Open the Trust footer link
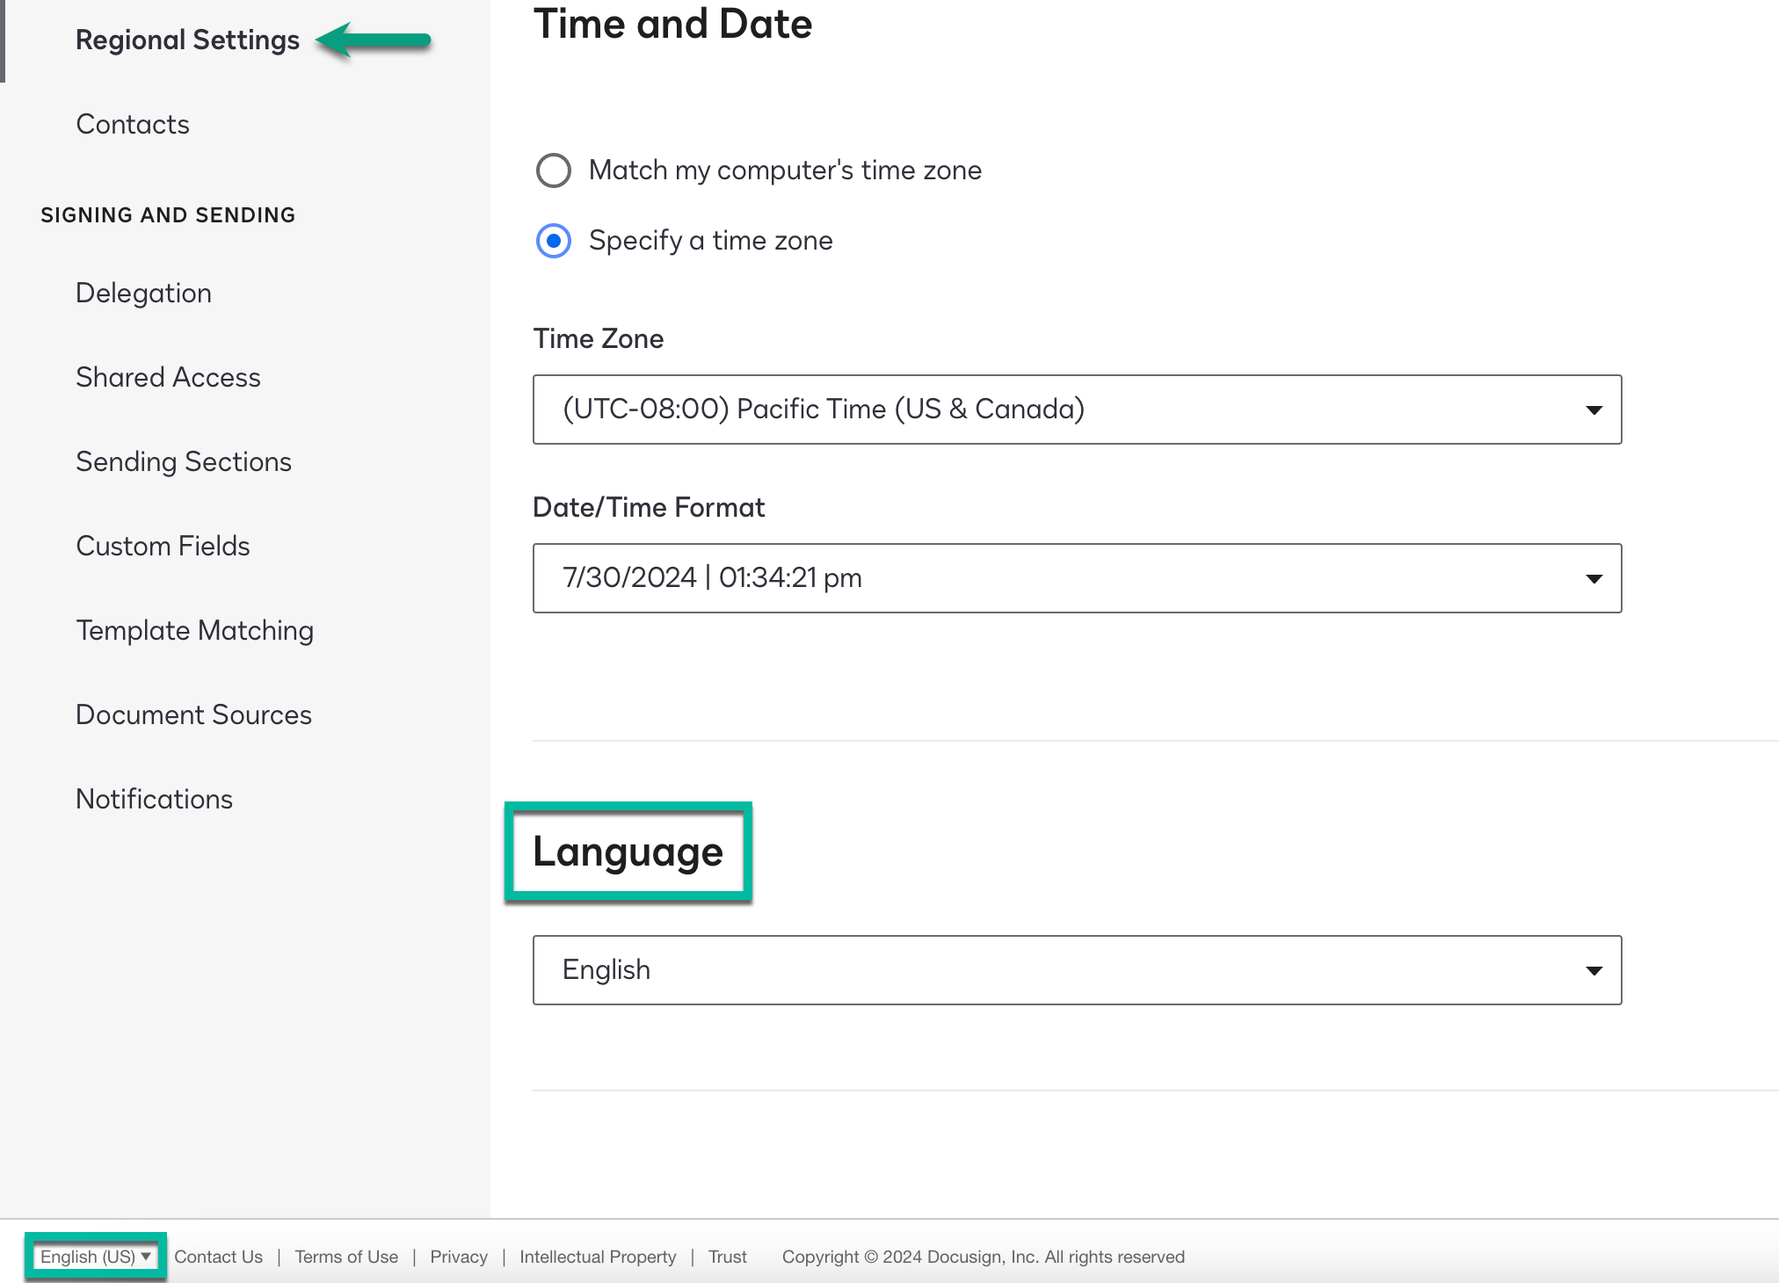 [x=728, y=1257]
